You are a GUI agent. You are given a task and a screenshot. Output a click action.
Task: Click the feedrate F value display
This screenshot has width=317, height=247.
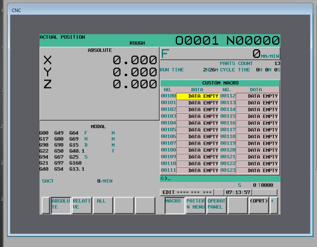256,54
